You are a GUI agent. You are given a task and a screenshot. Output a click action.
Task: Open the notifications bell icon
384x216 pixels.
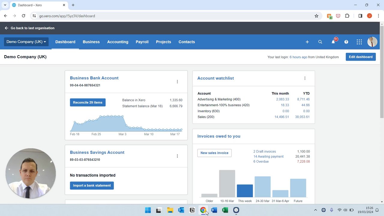tap(333, 42)
